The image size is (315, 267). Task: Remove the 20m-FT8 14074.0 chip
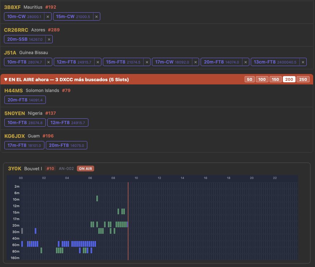pyautogui.click(x=245, y=62)
